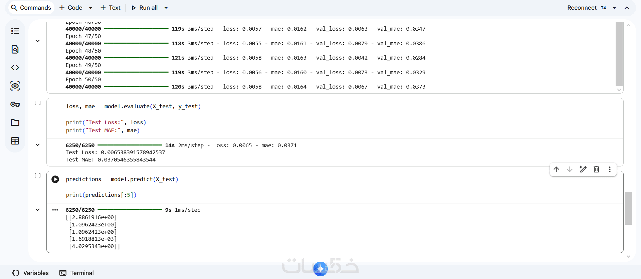Open AI edit tool for the cell
Viewport: 641px width, 279px height.
pos(583,169)
